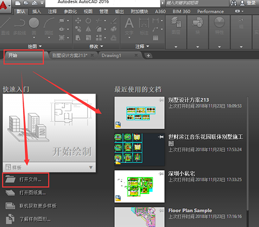Select the Trim tool in modify panel

coord(99,20)
